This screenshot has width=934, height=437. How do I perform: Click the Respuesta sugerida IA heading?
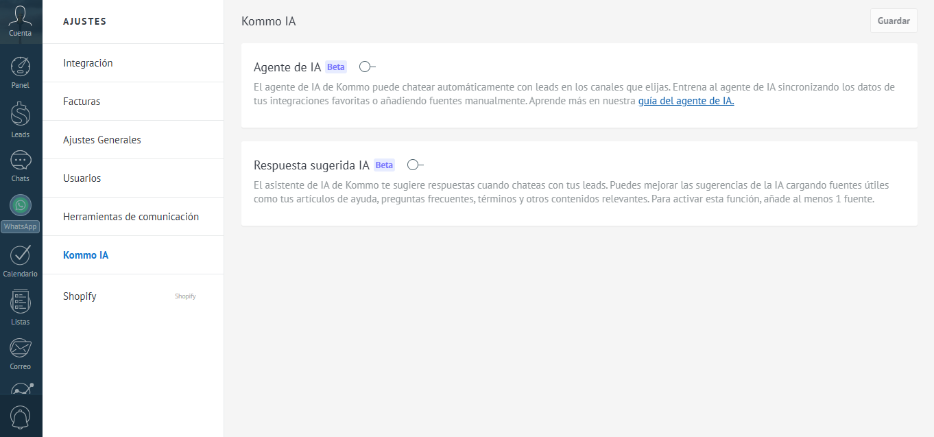311,165
